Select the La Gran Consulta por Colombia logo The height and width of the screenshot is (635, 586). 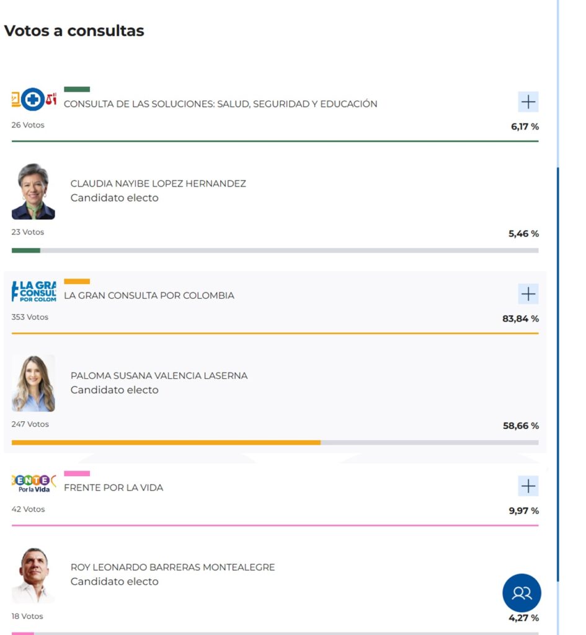[x=33, y=290]
